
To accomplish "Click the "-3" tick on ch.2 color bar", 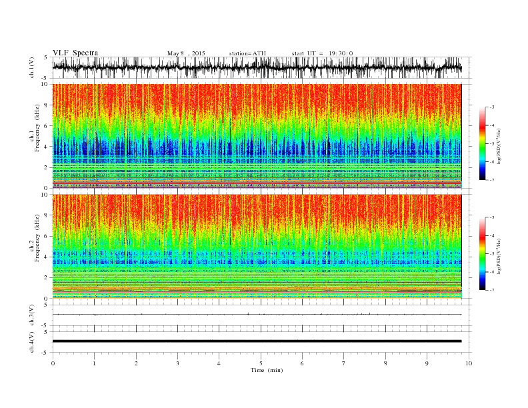I will pos(492,217).
